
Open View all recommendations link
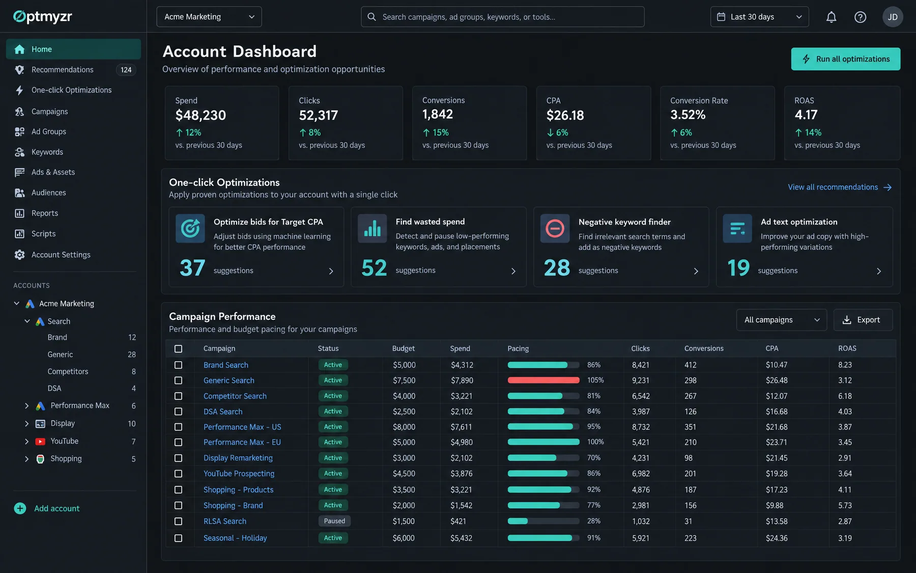click(x=840, y=187)
